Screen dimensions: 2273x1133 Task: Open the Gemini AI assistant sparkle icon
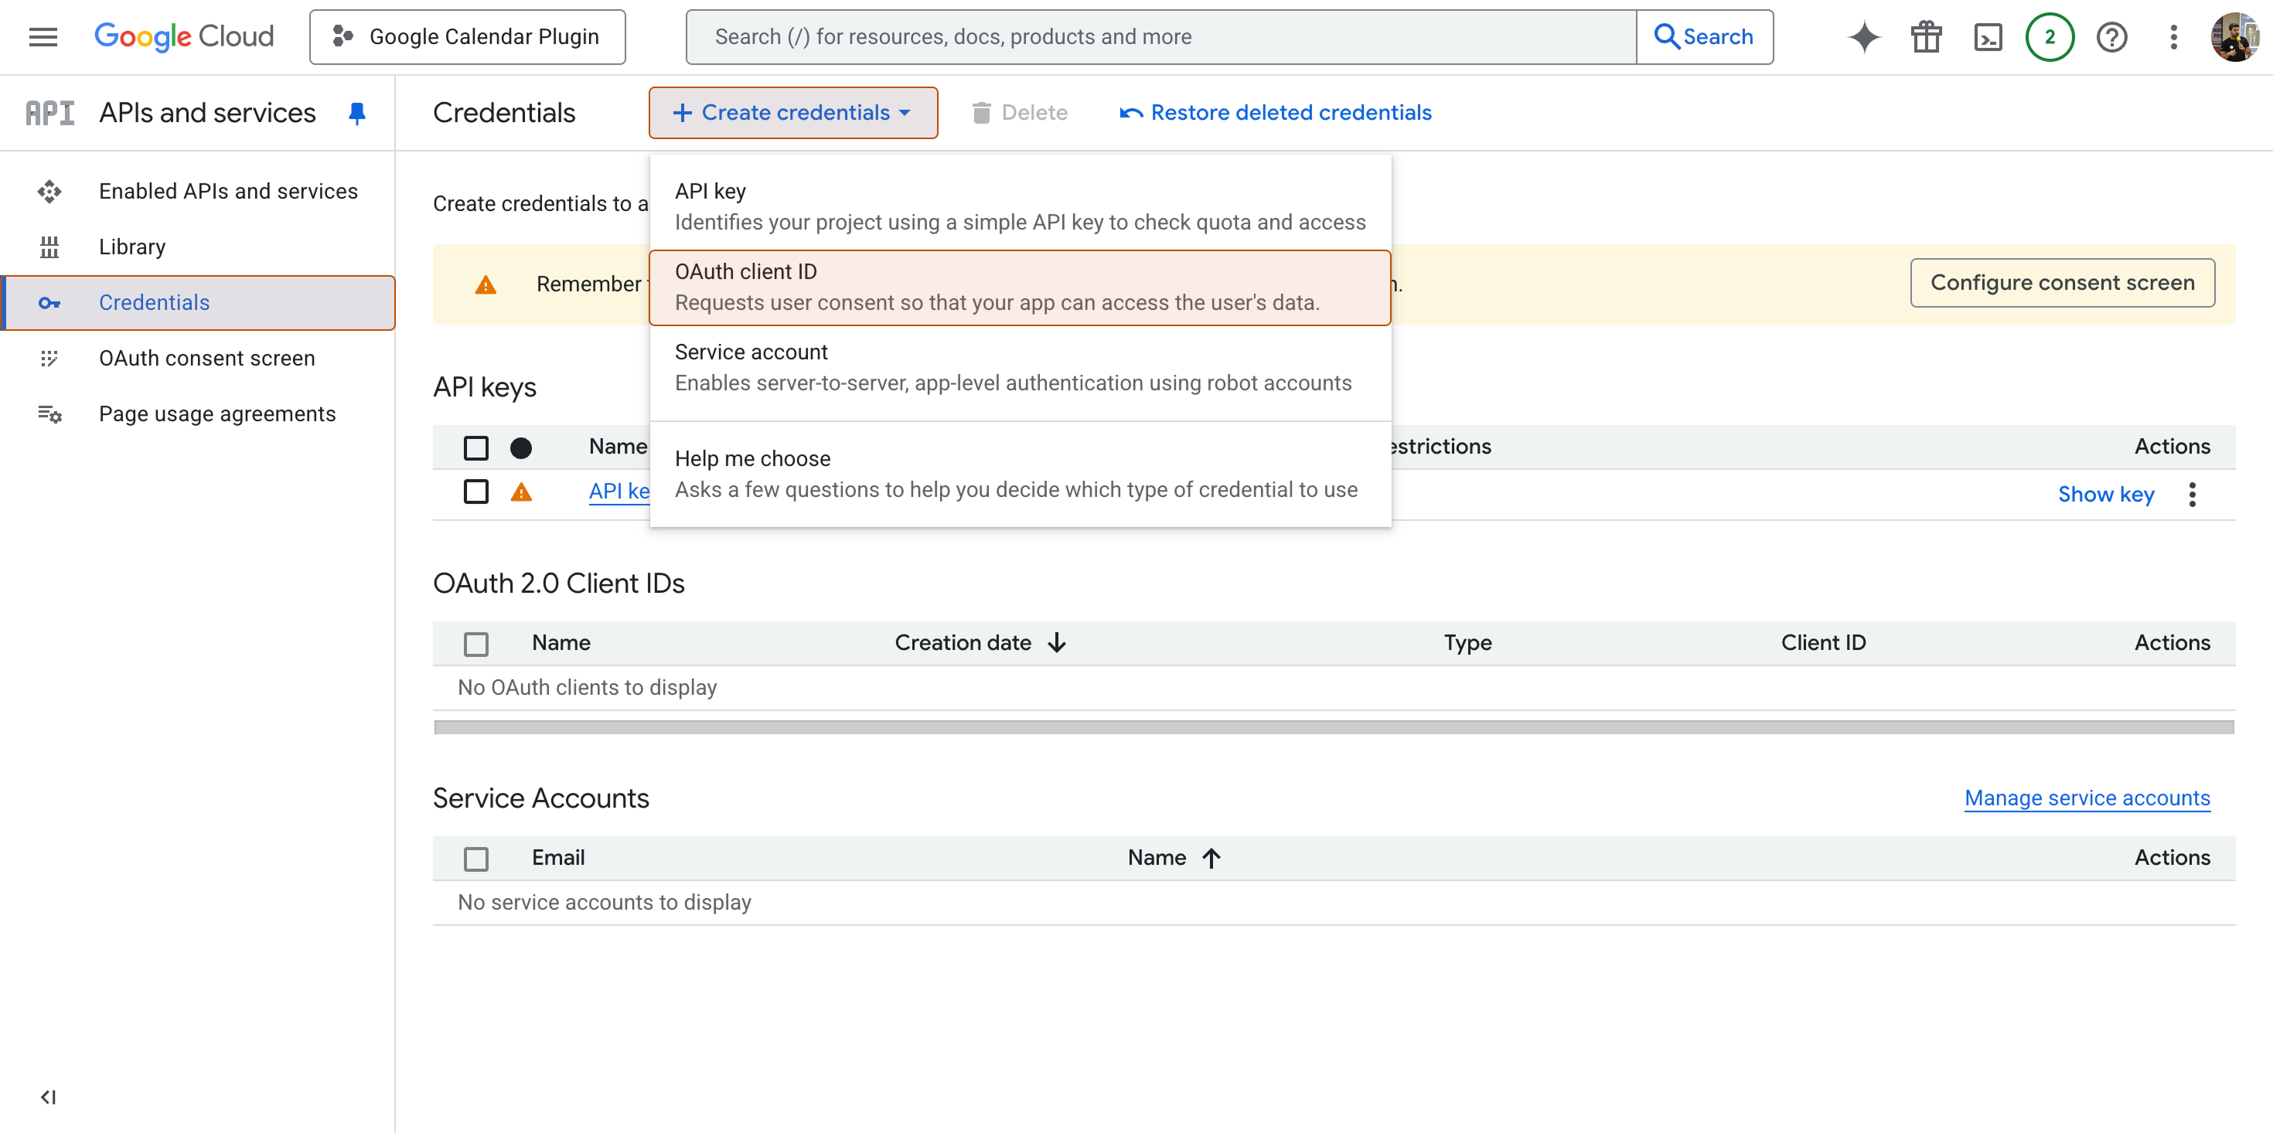click(1863, 37)
